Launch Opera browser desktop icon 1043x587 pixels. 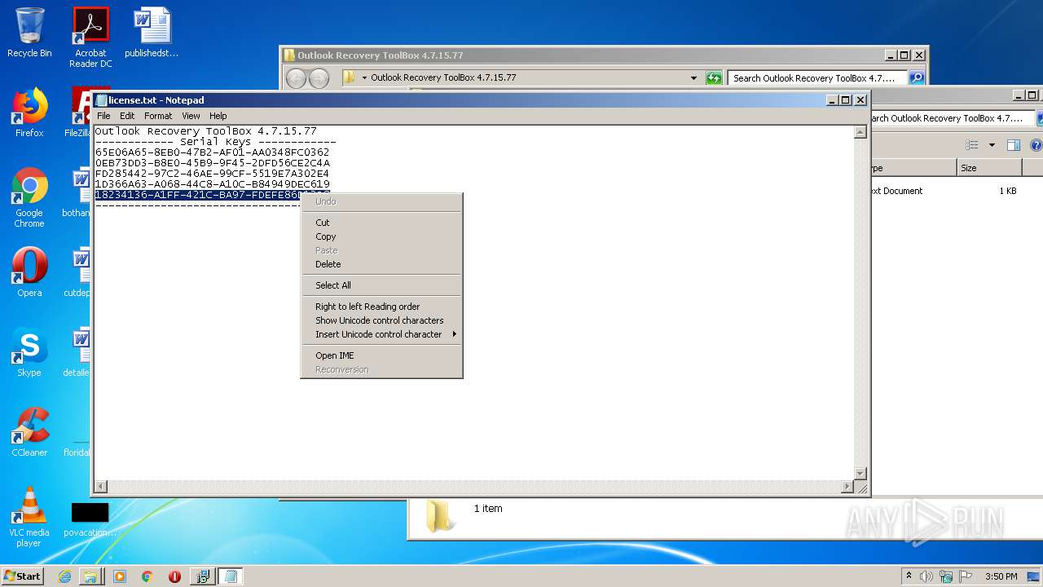[x=29, y=272]
